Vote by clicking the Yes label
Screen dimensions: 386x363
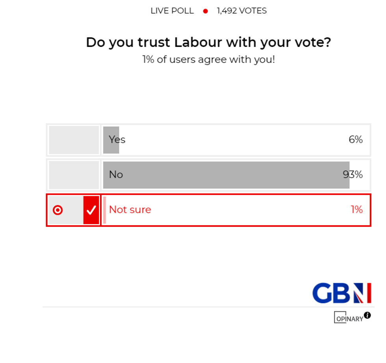click(117, 140)
